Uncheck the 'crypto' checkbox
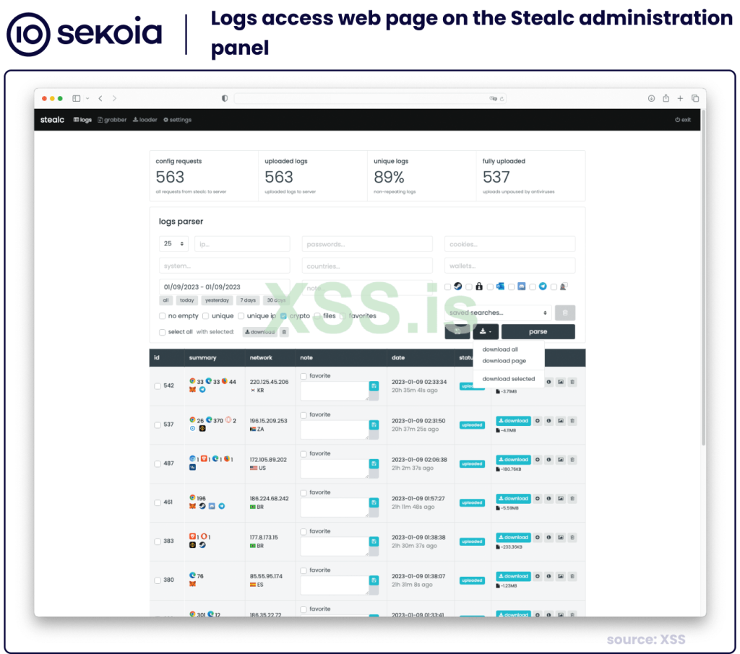The image size is (740, 654). pyautogui.click(x=283, y=316)
